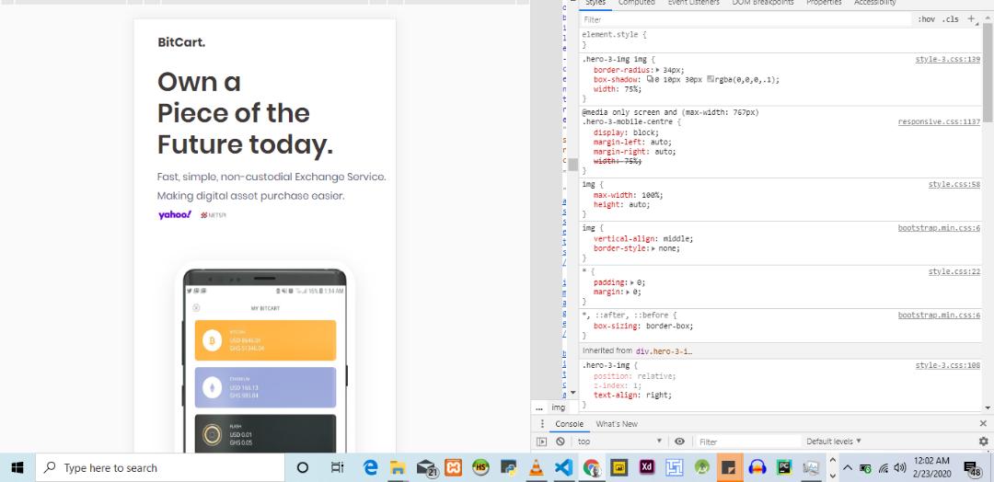Open the blue maze-pattern taskbar icon
The image size is (994, 482).
tap(675, 468)
